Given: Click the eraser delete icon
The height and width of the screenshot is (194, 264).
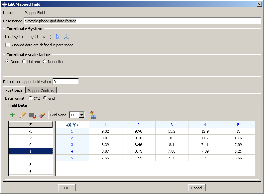Looking at the screenshot, I should point(42,115).
